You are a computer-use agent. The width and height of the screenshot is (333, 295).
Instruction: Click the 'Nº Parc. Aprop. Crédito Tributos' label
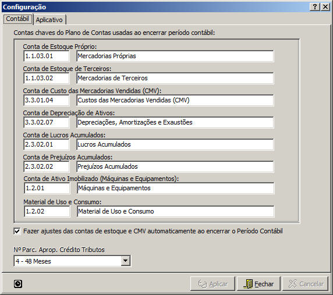coord(59,250)
